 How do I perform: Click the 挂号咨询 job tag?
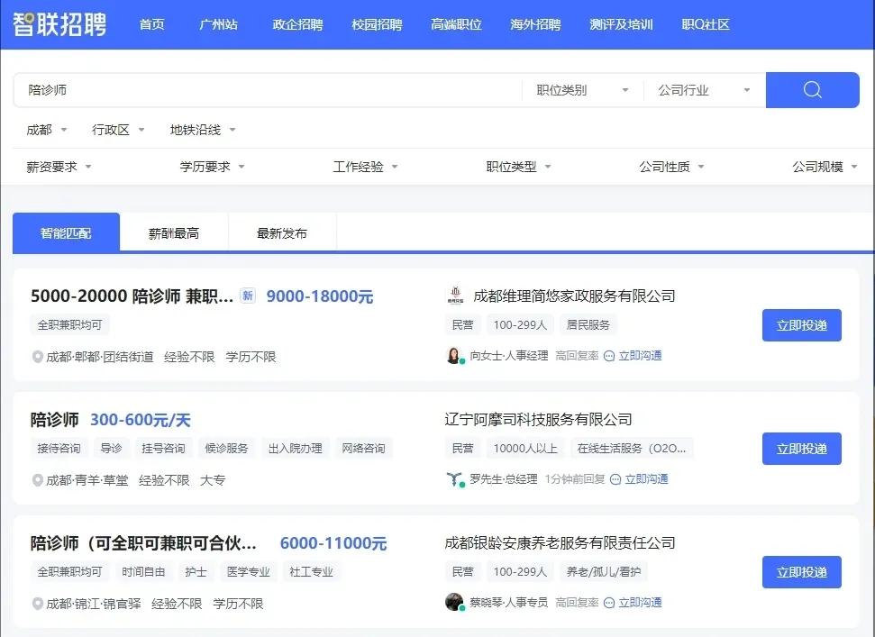(163, 449)
